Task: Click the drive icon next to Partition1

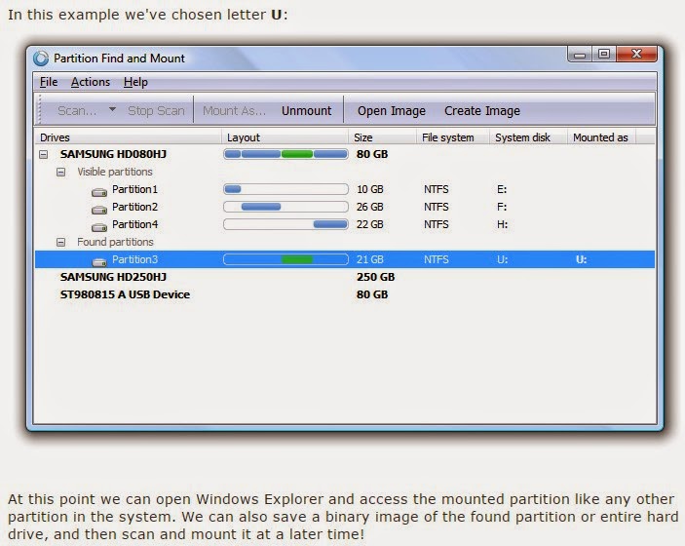Action: click(99, 192)
